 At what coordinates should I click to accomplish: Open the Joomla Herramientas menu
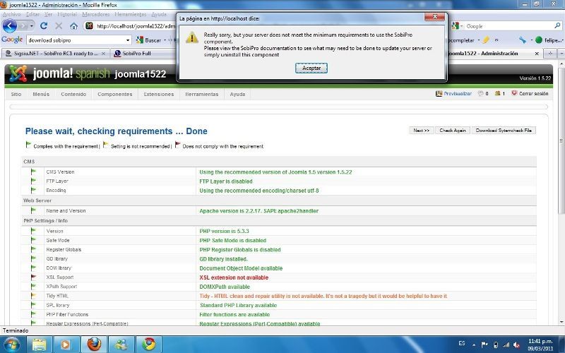202,94
